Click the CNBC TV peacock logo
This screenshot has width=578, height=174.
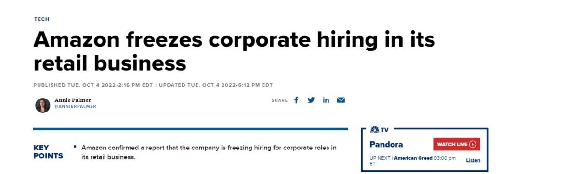pyautogui.click(x=374, y=130)
